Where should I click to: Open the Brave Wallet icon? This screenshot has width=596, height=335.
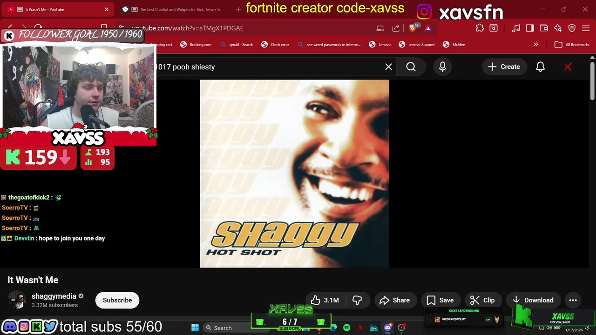pos(544,28)
